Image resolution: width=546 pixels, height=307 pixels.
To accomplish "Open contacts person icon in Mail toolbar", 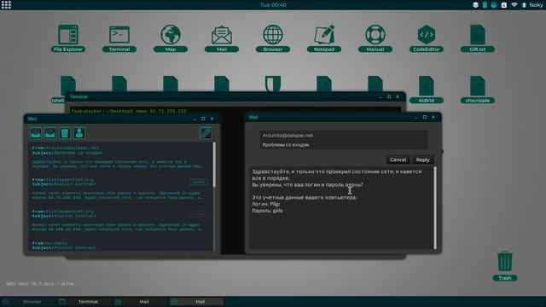I will pos(79,133).
